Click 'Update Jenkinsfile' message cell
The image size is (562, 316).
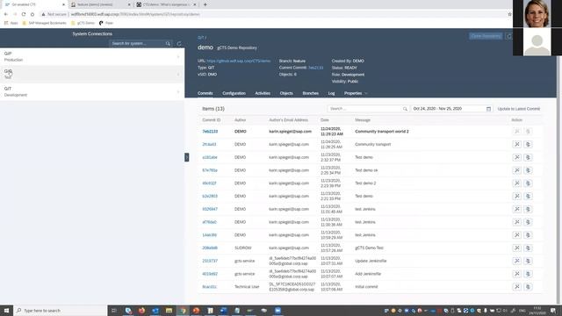[x=371, y=261]
